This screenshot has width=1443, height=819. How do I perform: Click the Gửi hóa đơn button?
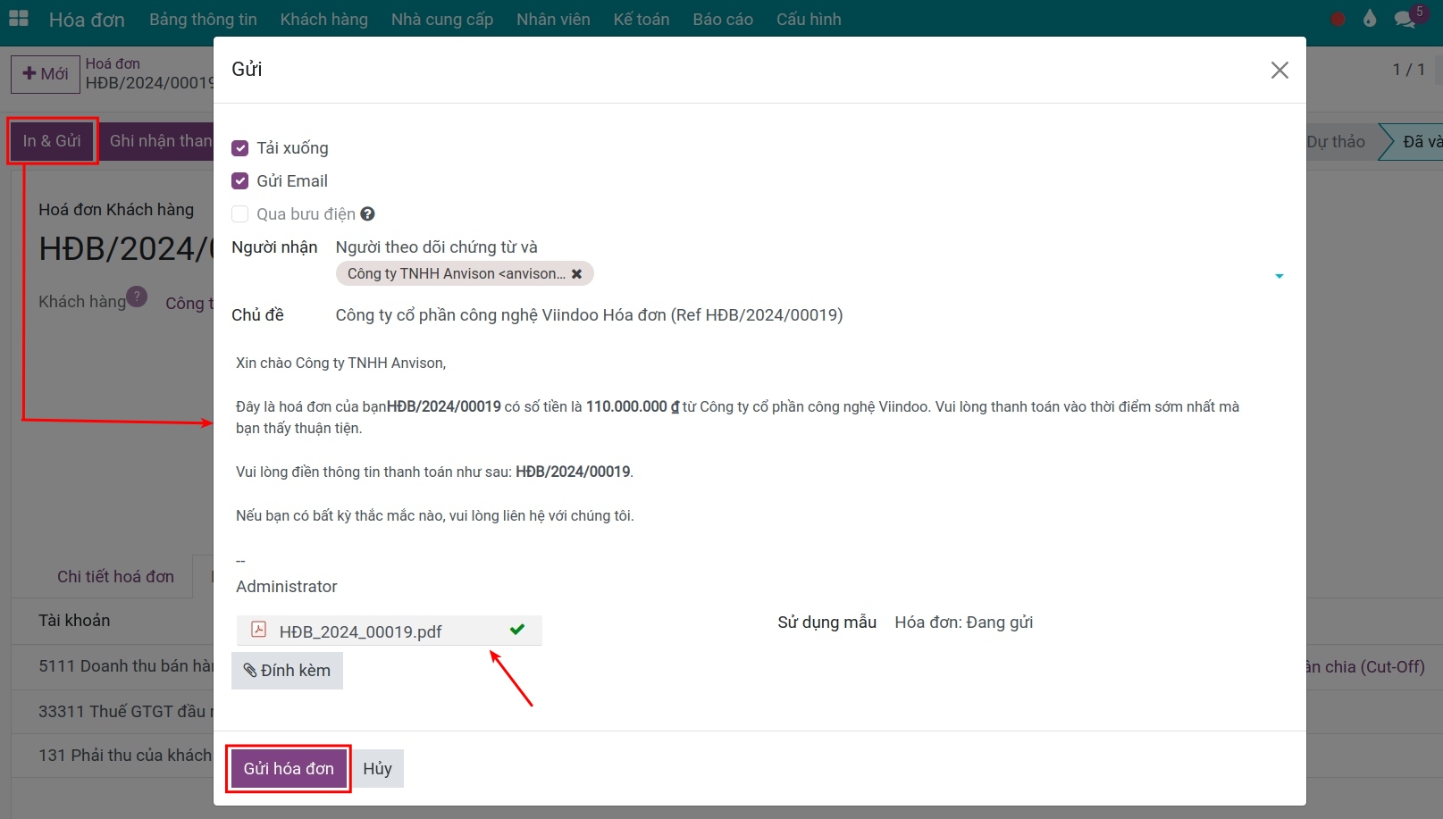(288, 768)
